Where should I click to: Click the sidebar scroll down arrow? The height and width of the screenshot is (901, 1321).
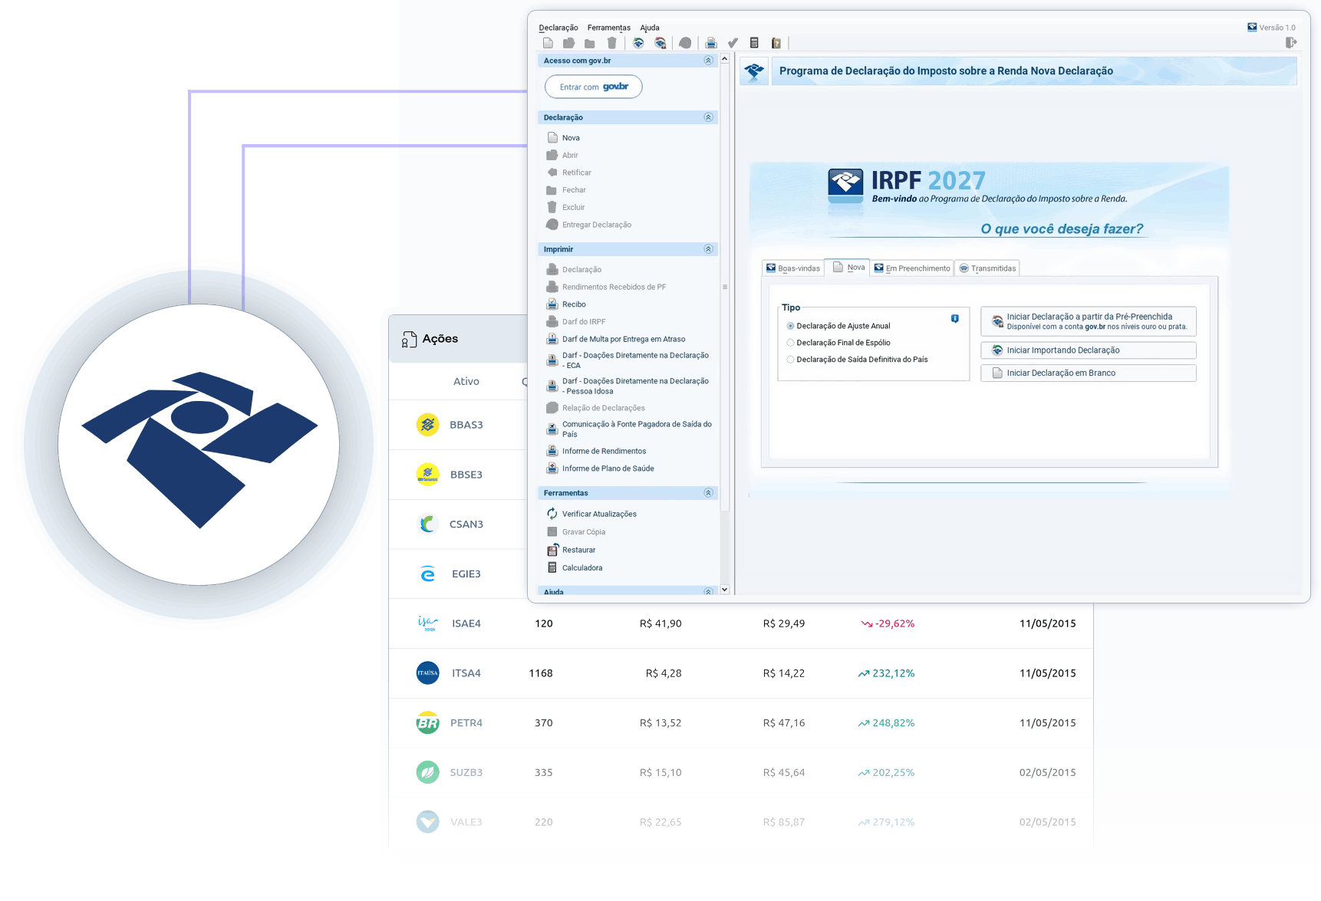pos(724,590)
